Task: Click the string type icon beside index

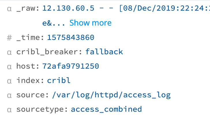Action: click(9, 81)
